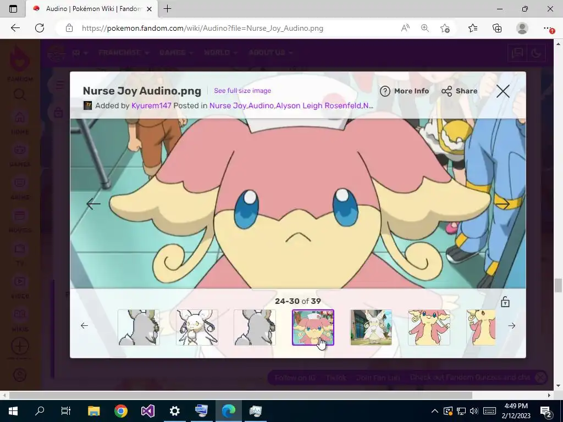Open Fandom VIDEO sidebar item
Viewport: 563px width, 422px height.
point(20,287)
